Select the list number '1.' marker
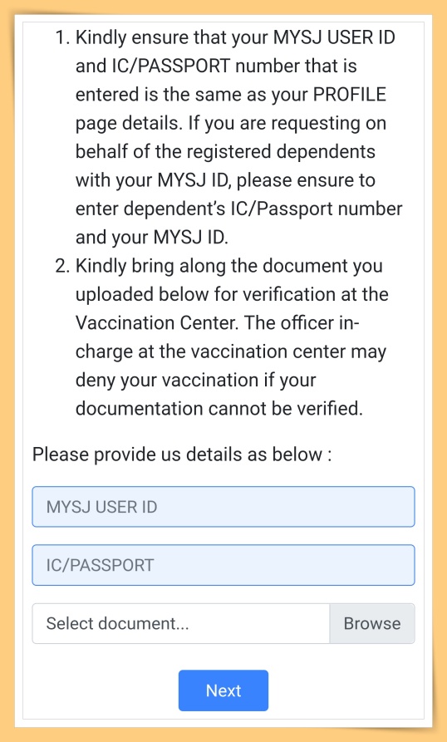The height and width of the screenshot is (742, 447). coord(63,37)
